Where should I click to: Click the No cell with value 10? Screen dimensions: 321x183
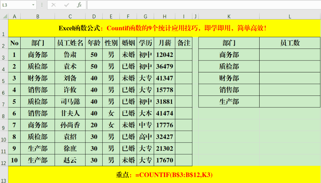(x=14, y=160)
